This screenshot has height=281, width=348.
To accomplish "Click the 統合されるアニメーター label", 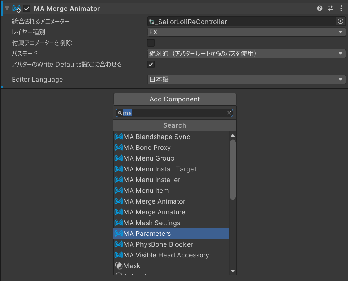I will (41, 21).
